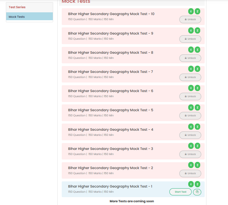The width and height of the screenshot is (228, 205).
Task: Click Mock Test - 8 title text
Action: point(110,53)
